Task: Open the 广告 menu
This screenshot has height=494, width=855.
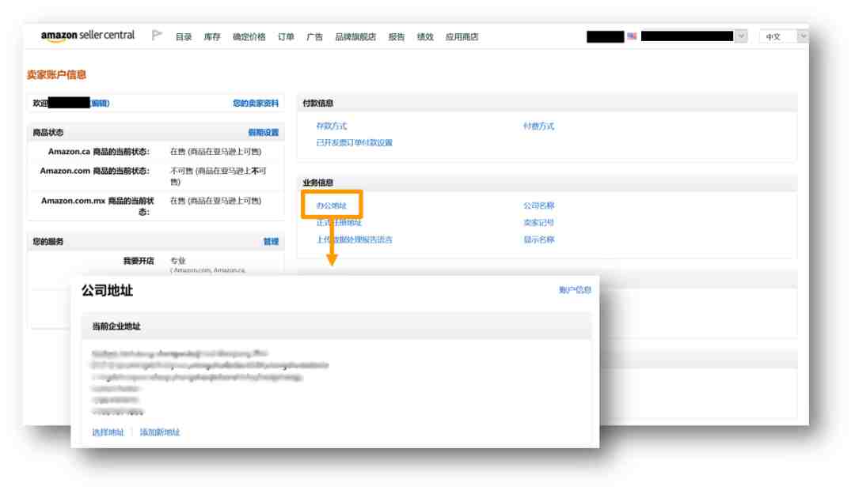Action: tap(314, 37)
